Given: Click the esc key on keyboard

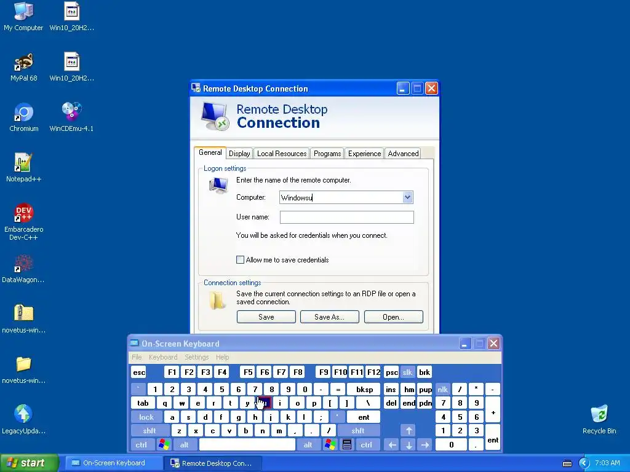Looking at the screenshot, I should [x=139, y=372].
